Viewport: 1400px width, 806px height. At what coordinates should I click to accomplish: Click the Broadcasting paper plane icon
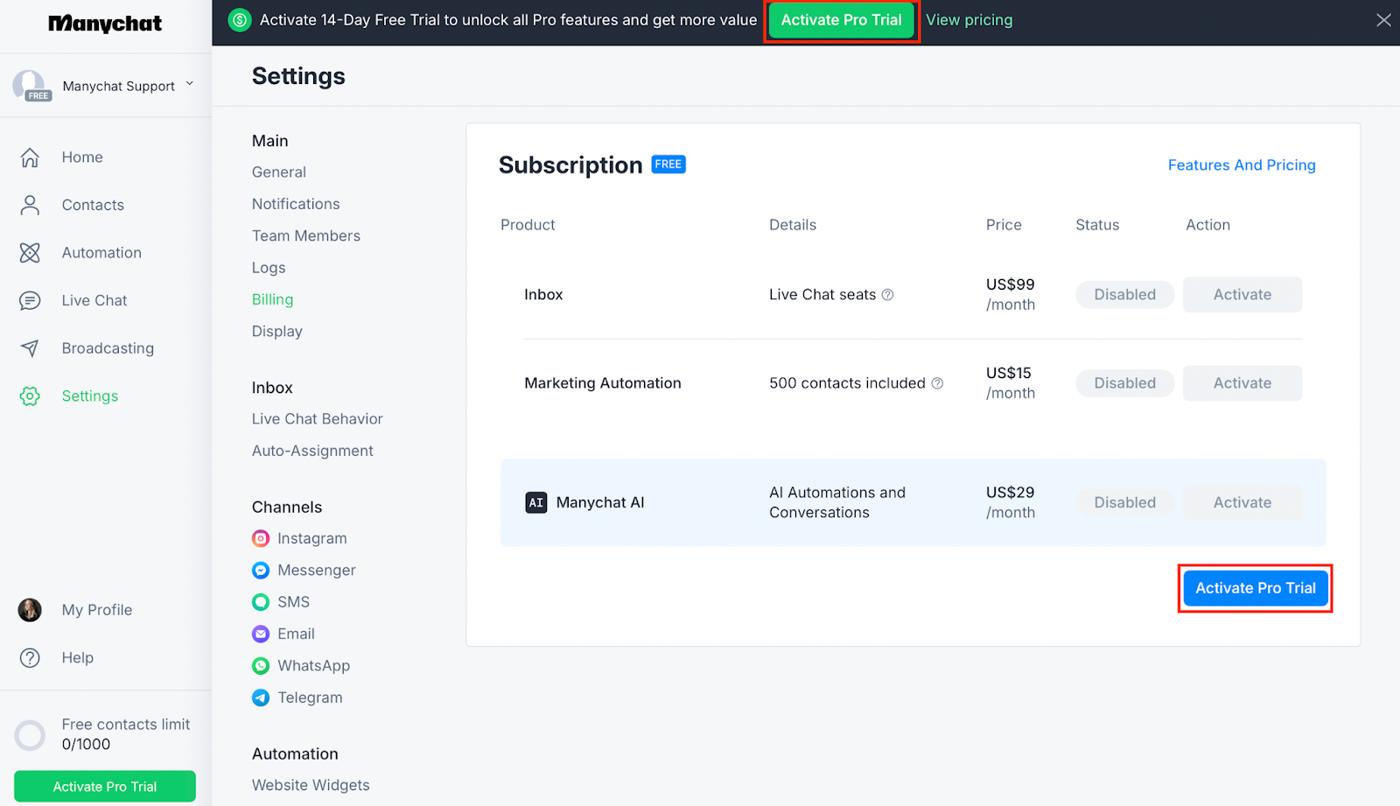[x=30, y=348]
